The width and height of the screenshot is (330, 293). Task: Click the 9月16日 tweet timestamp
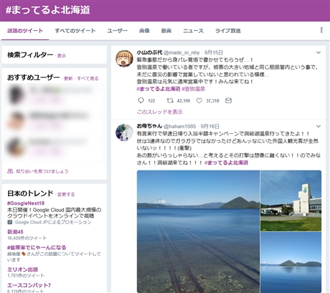[210, 127]
